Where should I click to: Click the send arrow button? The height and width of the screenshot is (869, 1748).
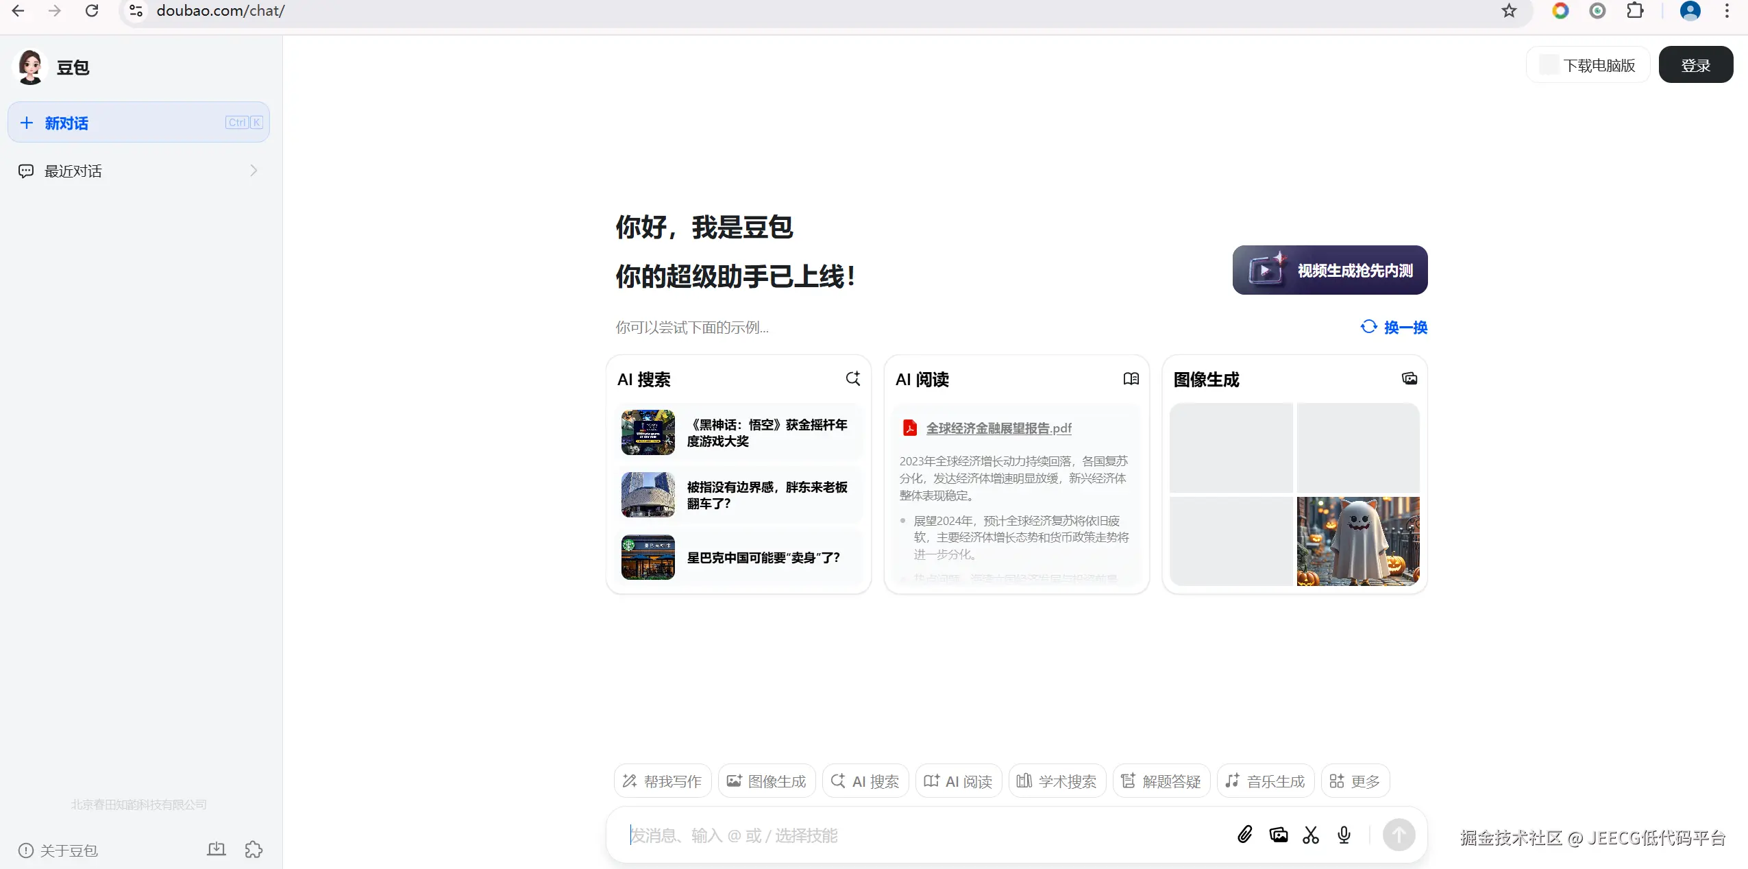pos(1399,835)
